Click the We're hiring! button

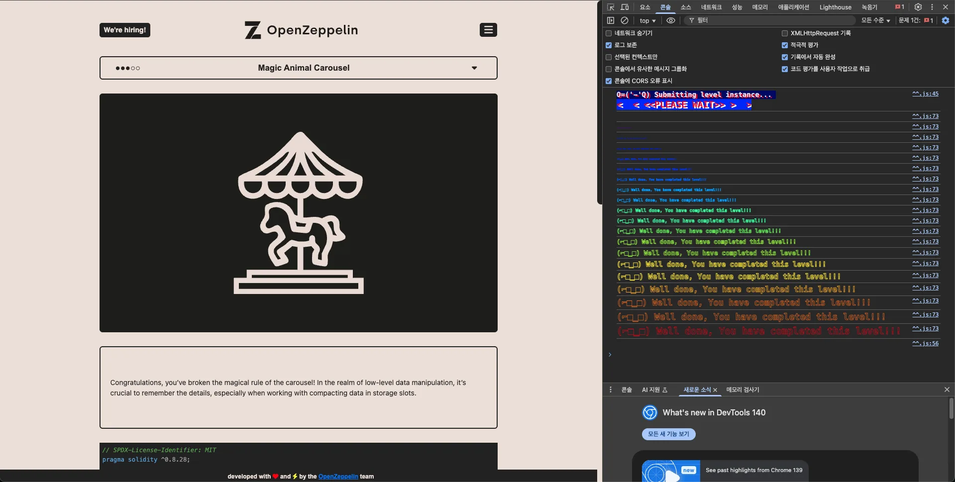coord(125,30)
